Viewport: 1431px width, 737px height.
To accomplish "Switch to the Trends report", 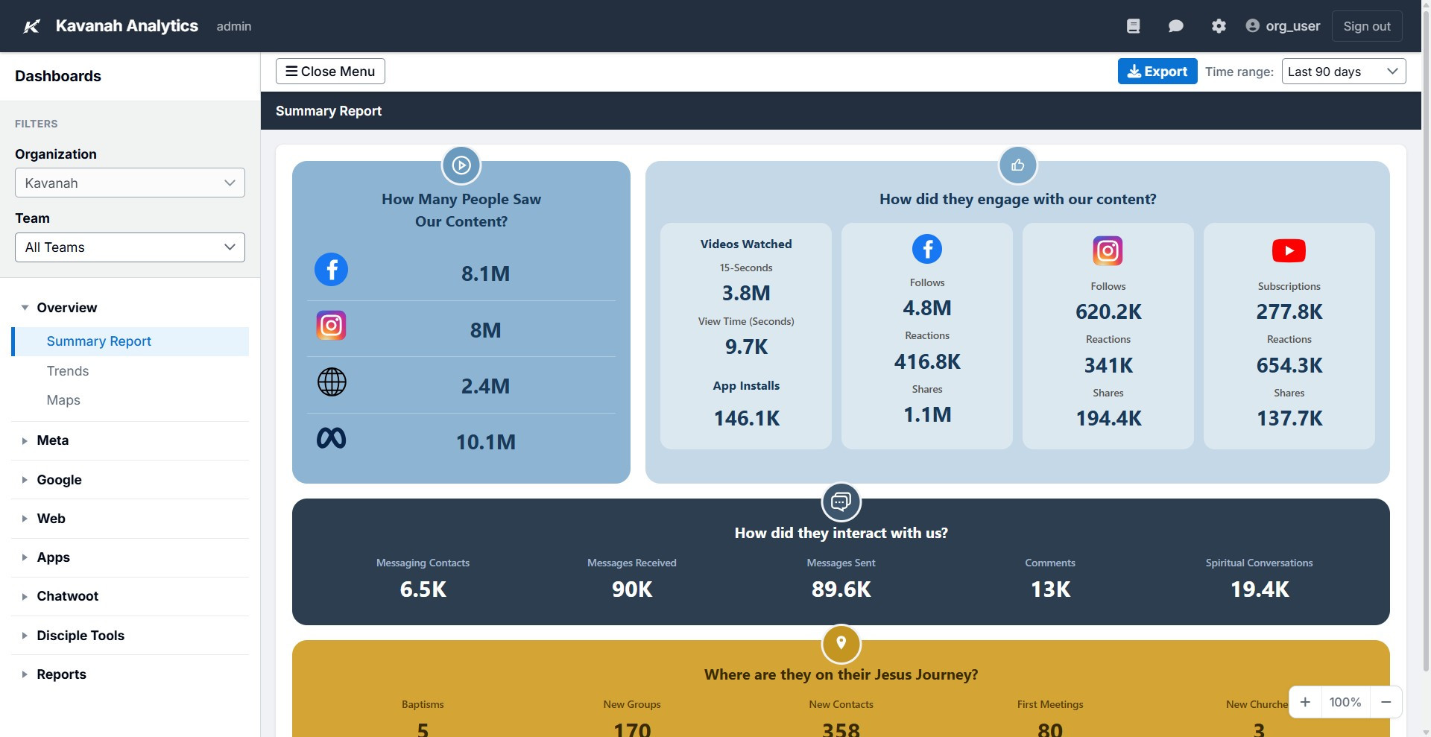I will point(67,370).
